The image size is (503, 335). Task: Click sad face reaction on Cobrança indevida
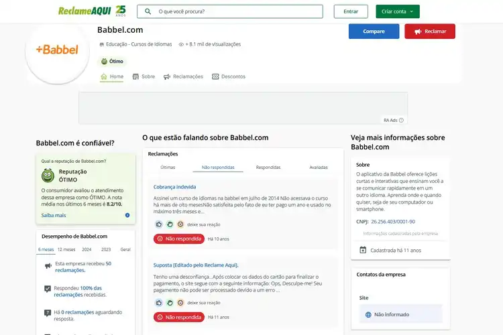(x=180, y=224)
